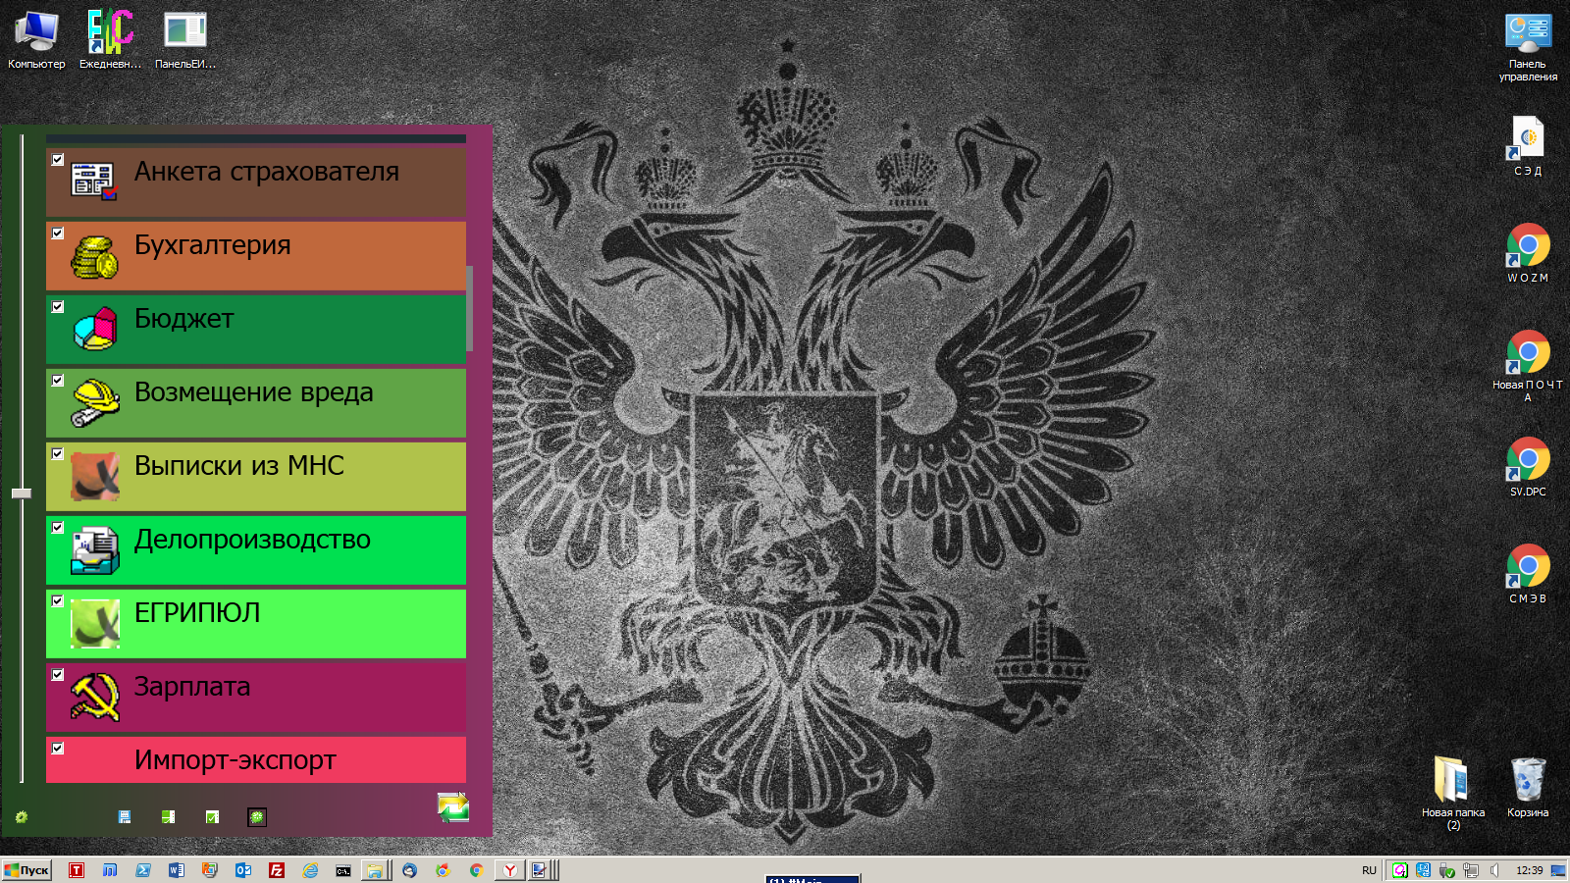Select the Импорт-экспорт label text
The image size is (1570, 883).
pos(235,760)
